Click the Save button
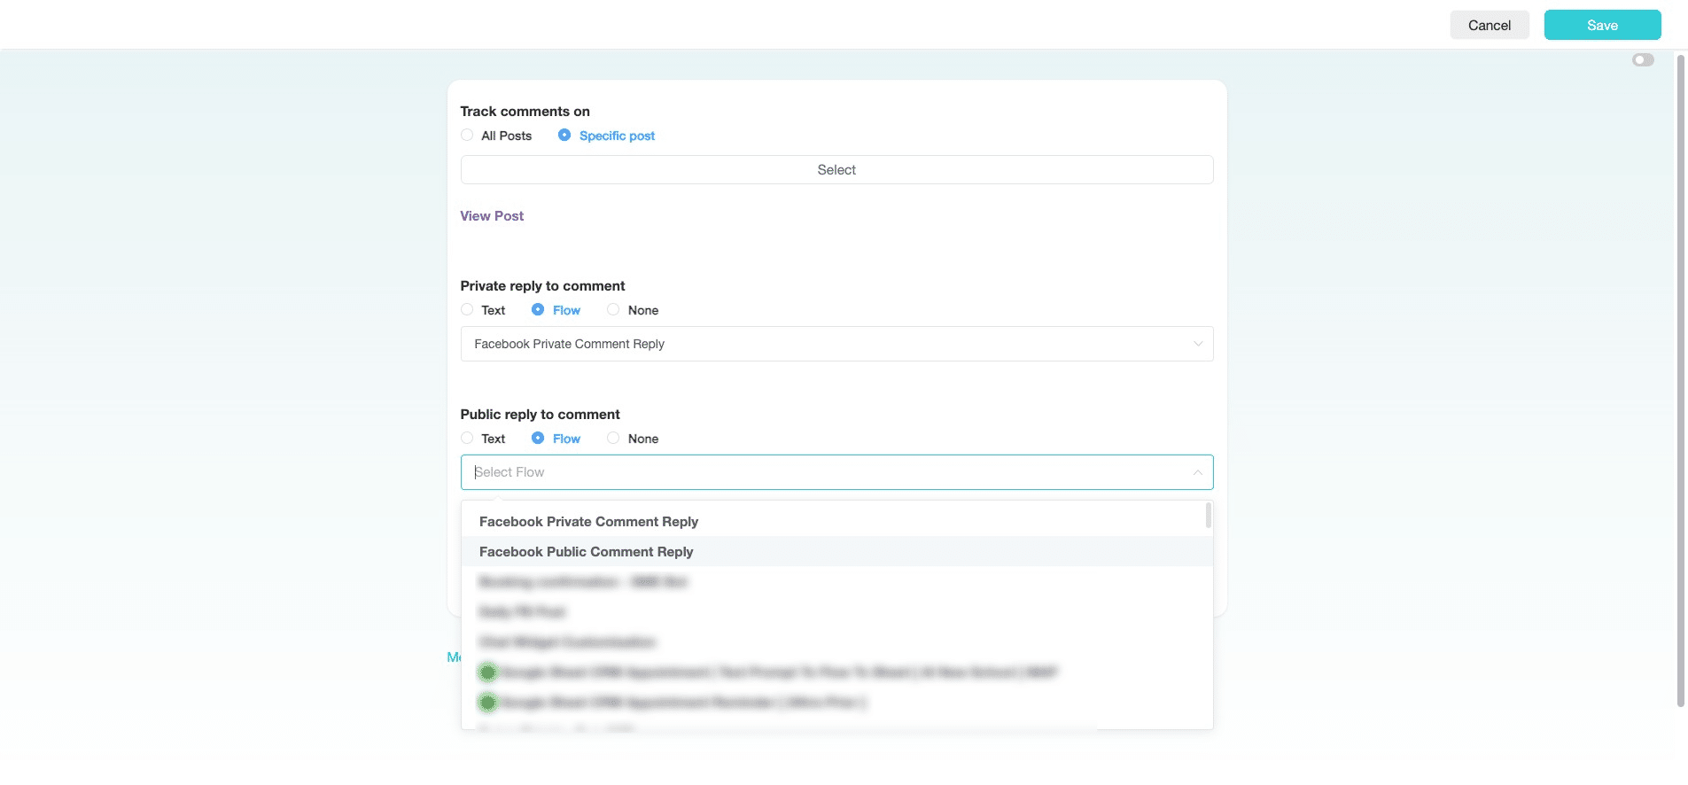1688x785 pixels. pos(1602,25)
